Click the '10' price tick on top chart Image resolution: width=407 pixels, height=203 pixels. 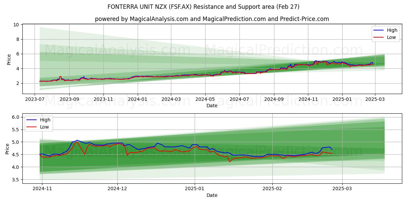click(16, 25)
